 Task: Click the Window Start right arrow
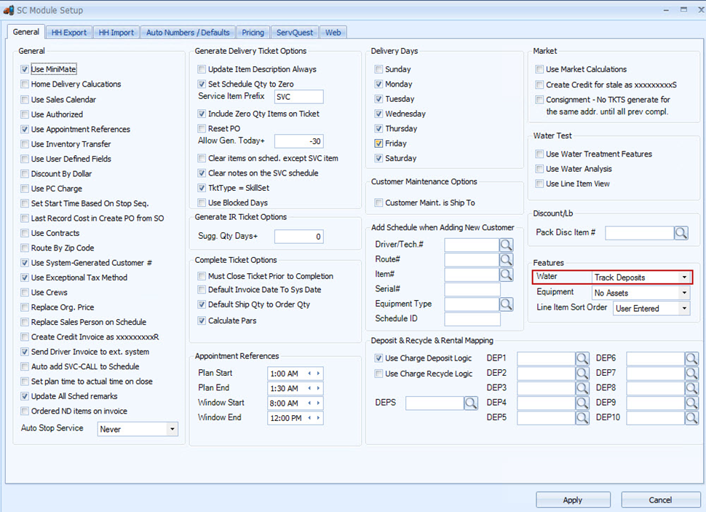pos(318,403)
